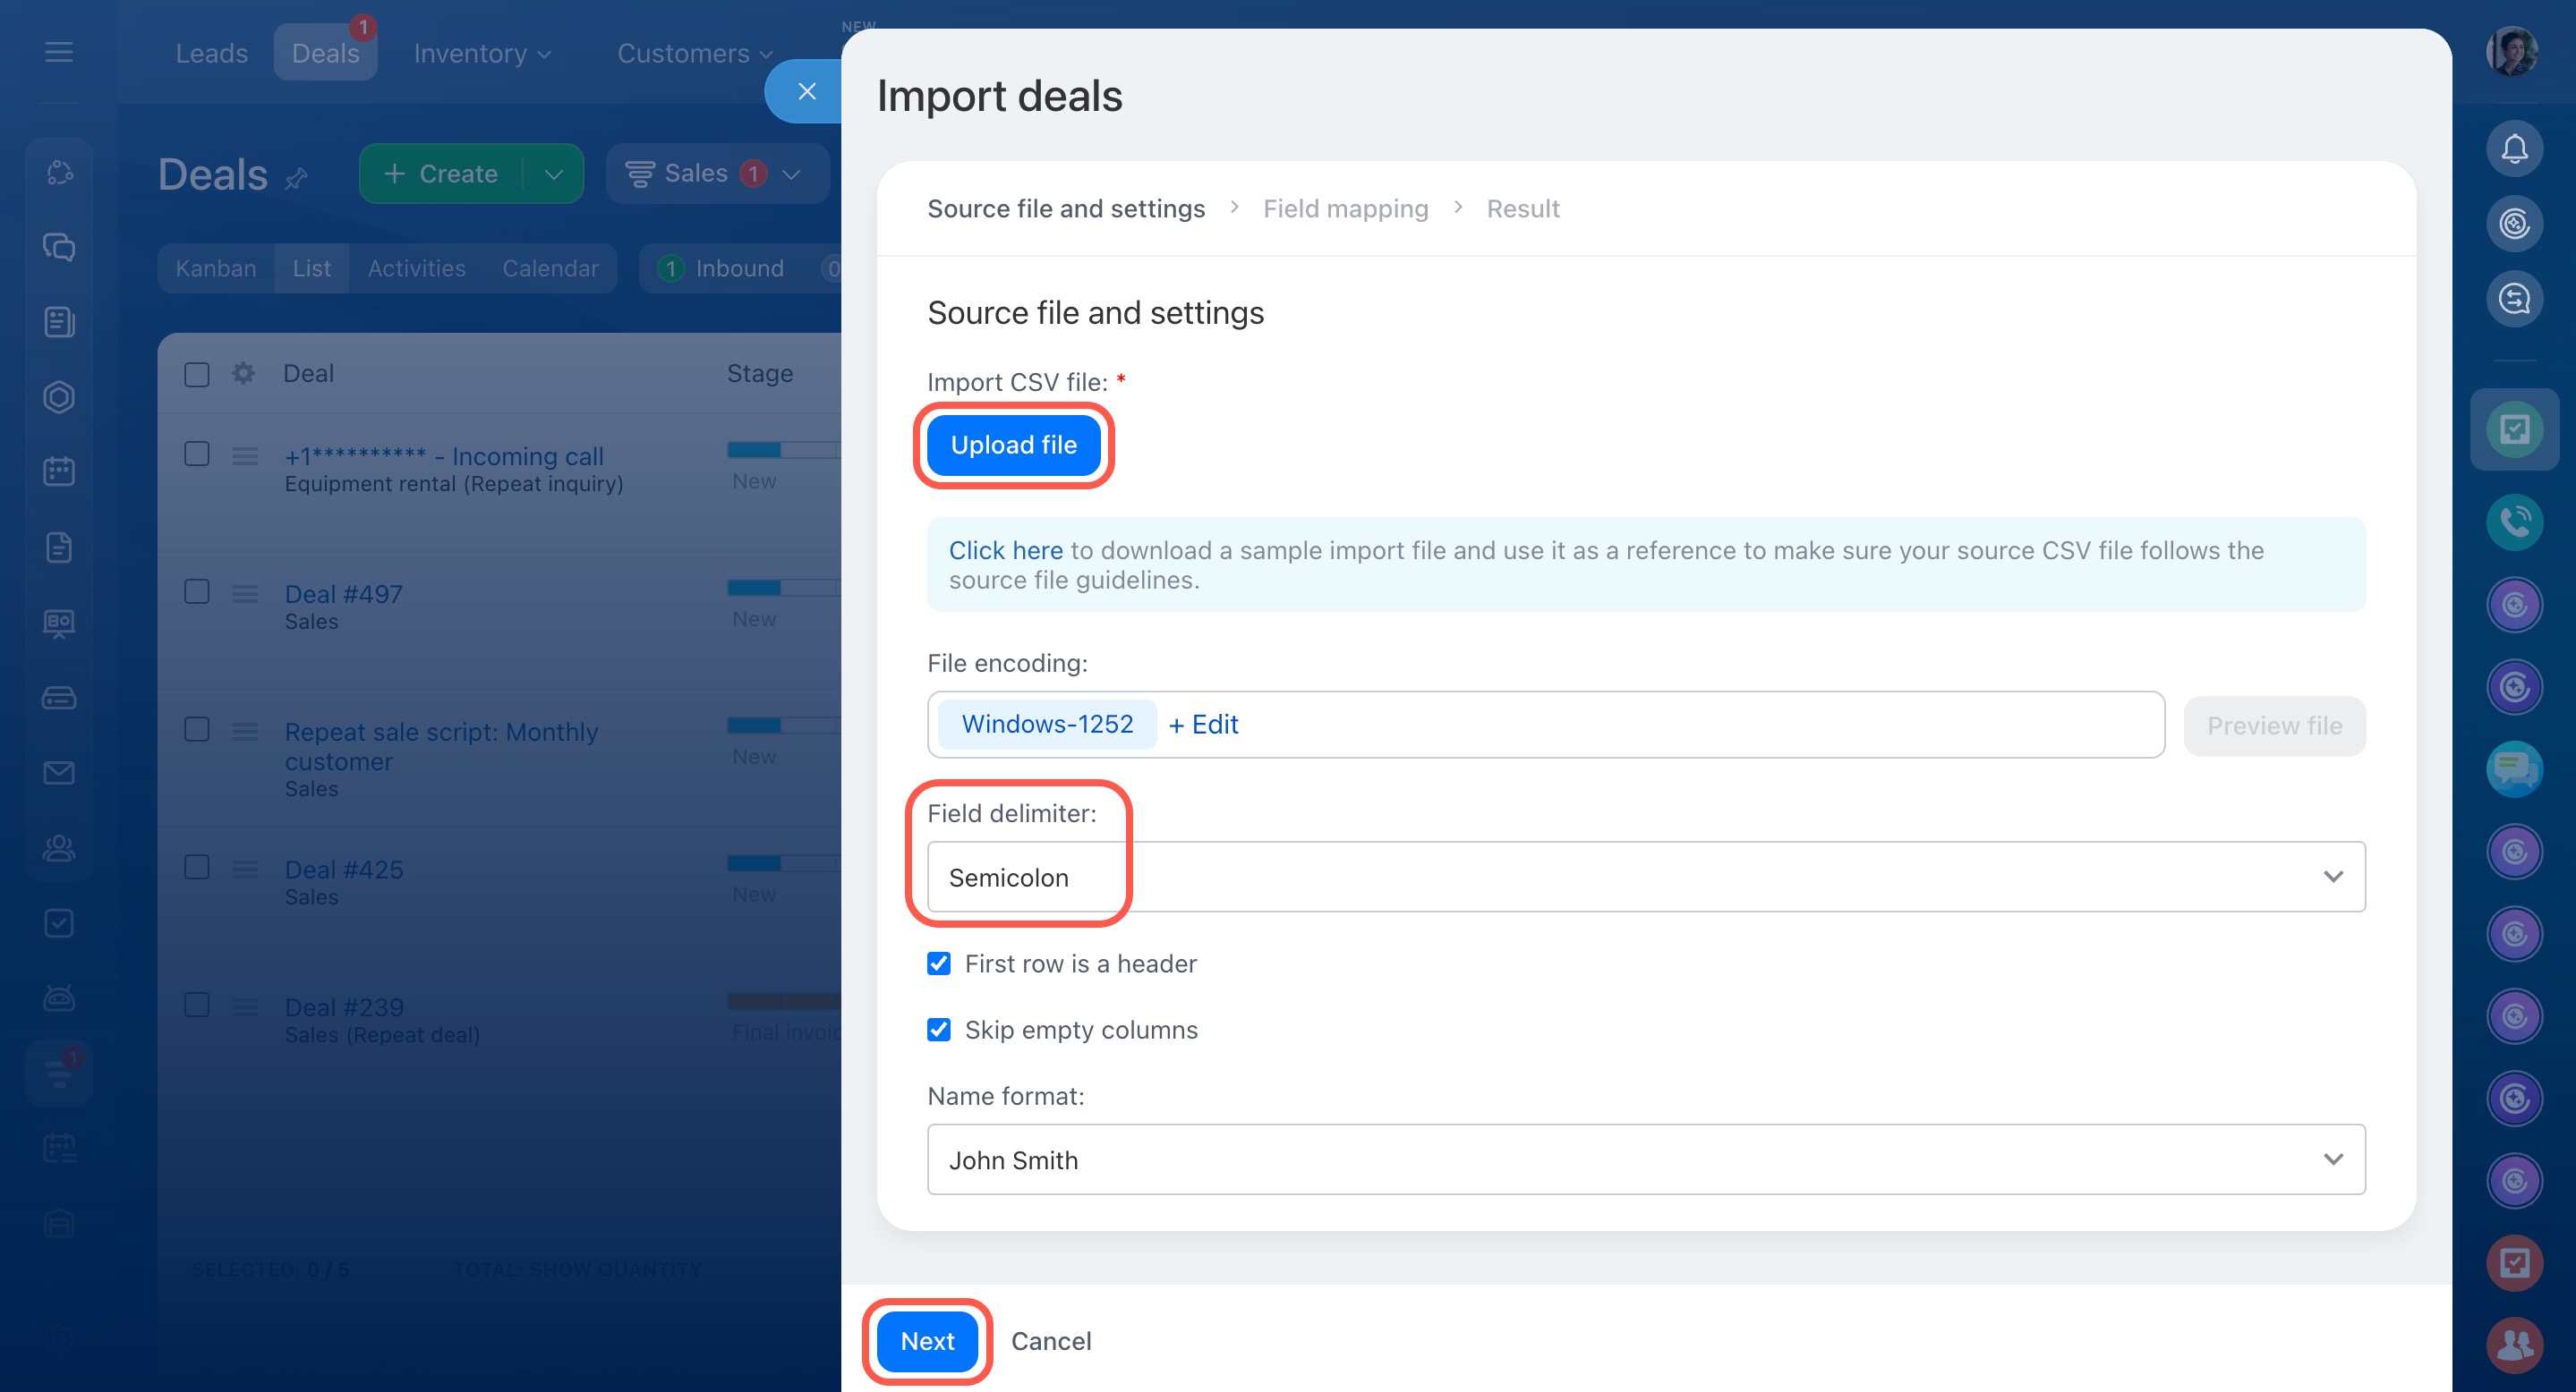Open the Name format dropdown
Screen dimensions: 2576x1392
point(1645,1159)
